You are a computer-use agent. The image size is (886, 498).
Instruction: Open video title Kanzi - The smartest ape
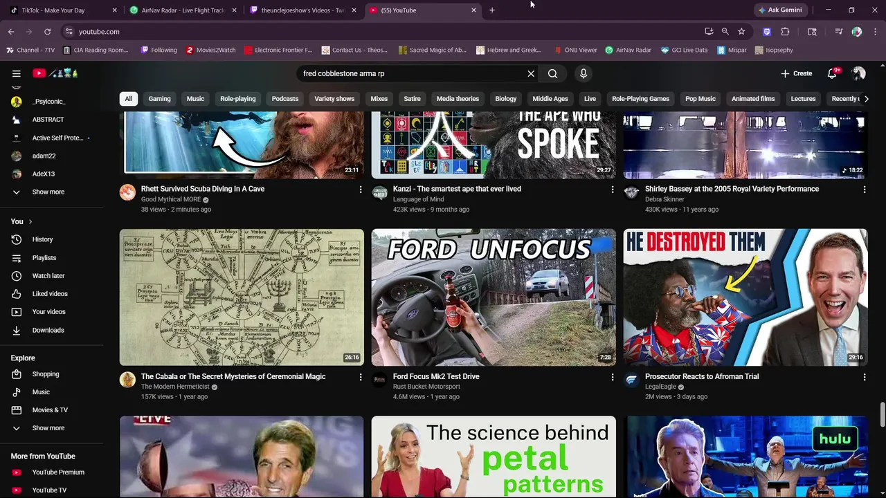[457, 189]
